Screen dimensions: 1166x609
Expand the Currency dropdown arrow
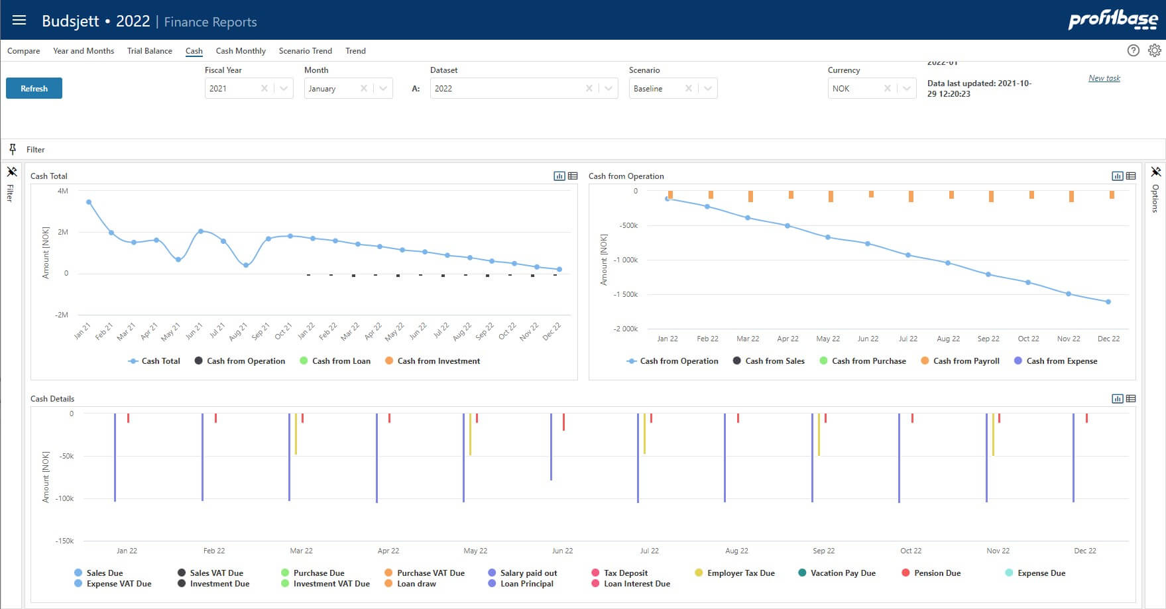(x=907, y=88)
